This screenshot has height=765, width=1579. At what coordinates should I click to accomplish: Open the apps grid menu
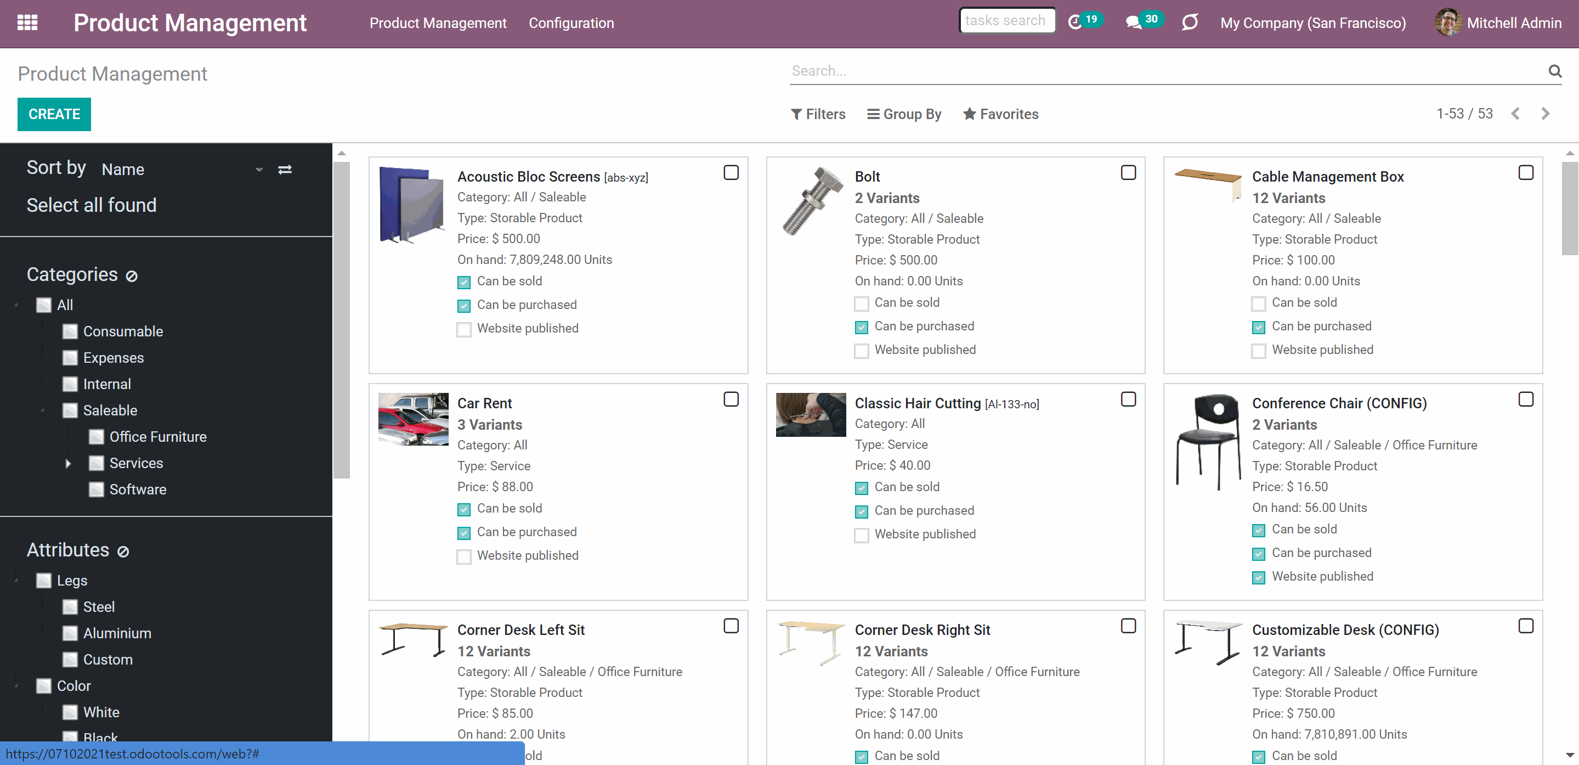tap(27, 22)
